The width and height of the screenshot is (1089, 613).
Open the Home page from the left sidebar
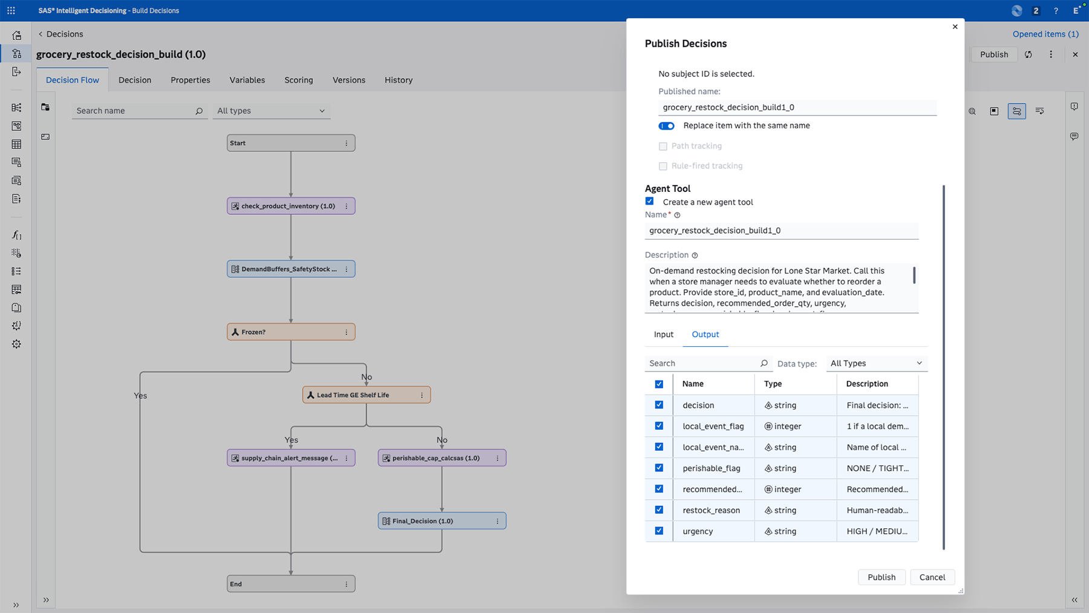click(16, 35)
